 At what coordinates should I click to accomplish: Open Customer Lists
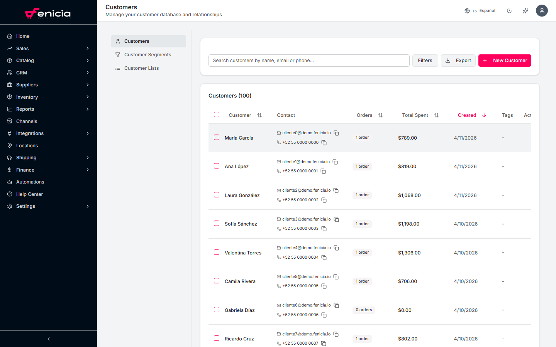(x=141, y=68)
